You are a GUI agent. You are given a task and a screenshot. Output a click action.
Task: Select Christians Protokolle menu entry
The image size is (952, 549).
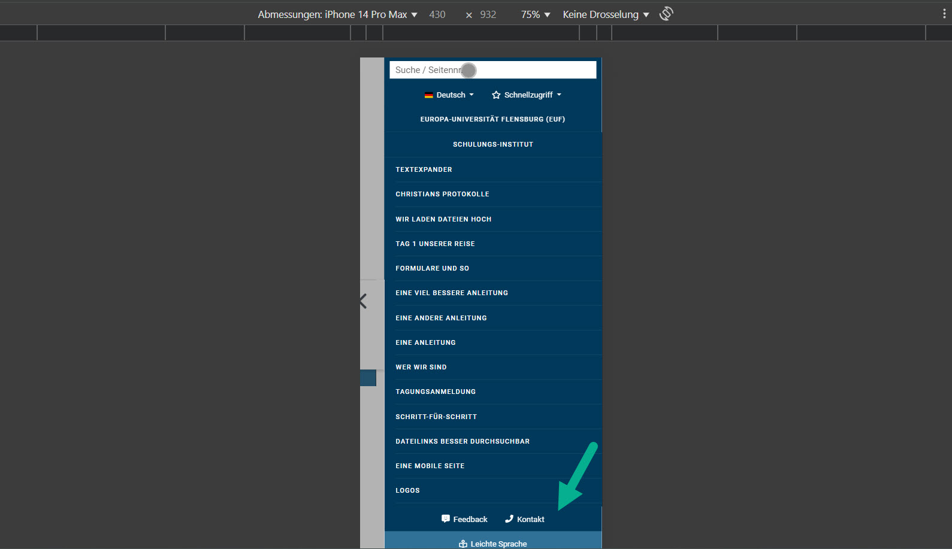coord(442,194)
